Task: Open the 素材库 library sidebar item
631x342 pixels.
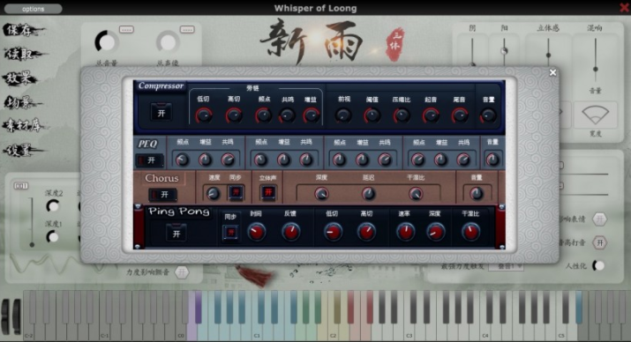Action: 23,126
